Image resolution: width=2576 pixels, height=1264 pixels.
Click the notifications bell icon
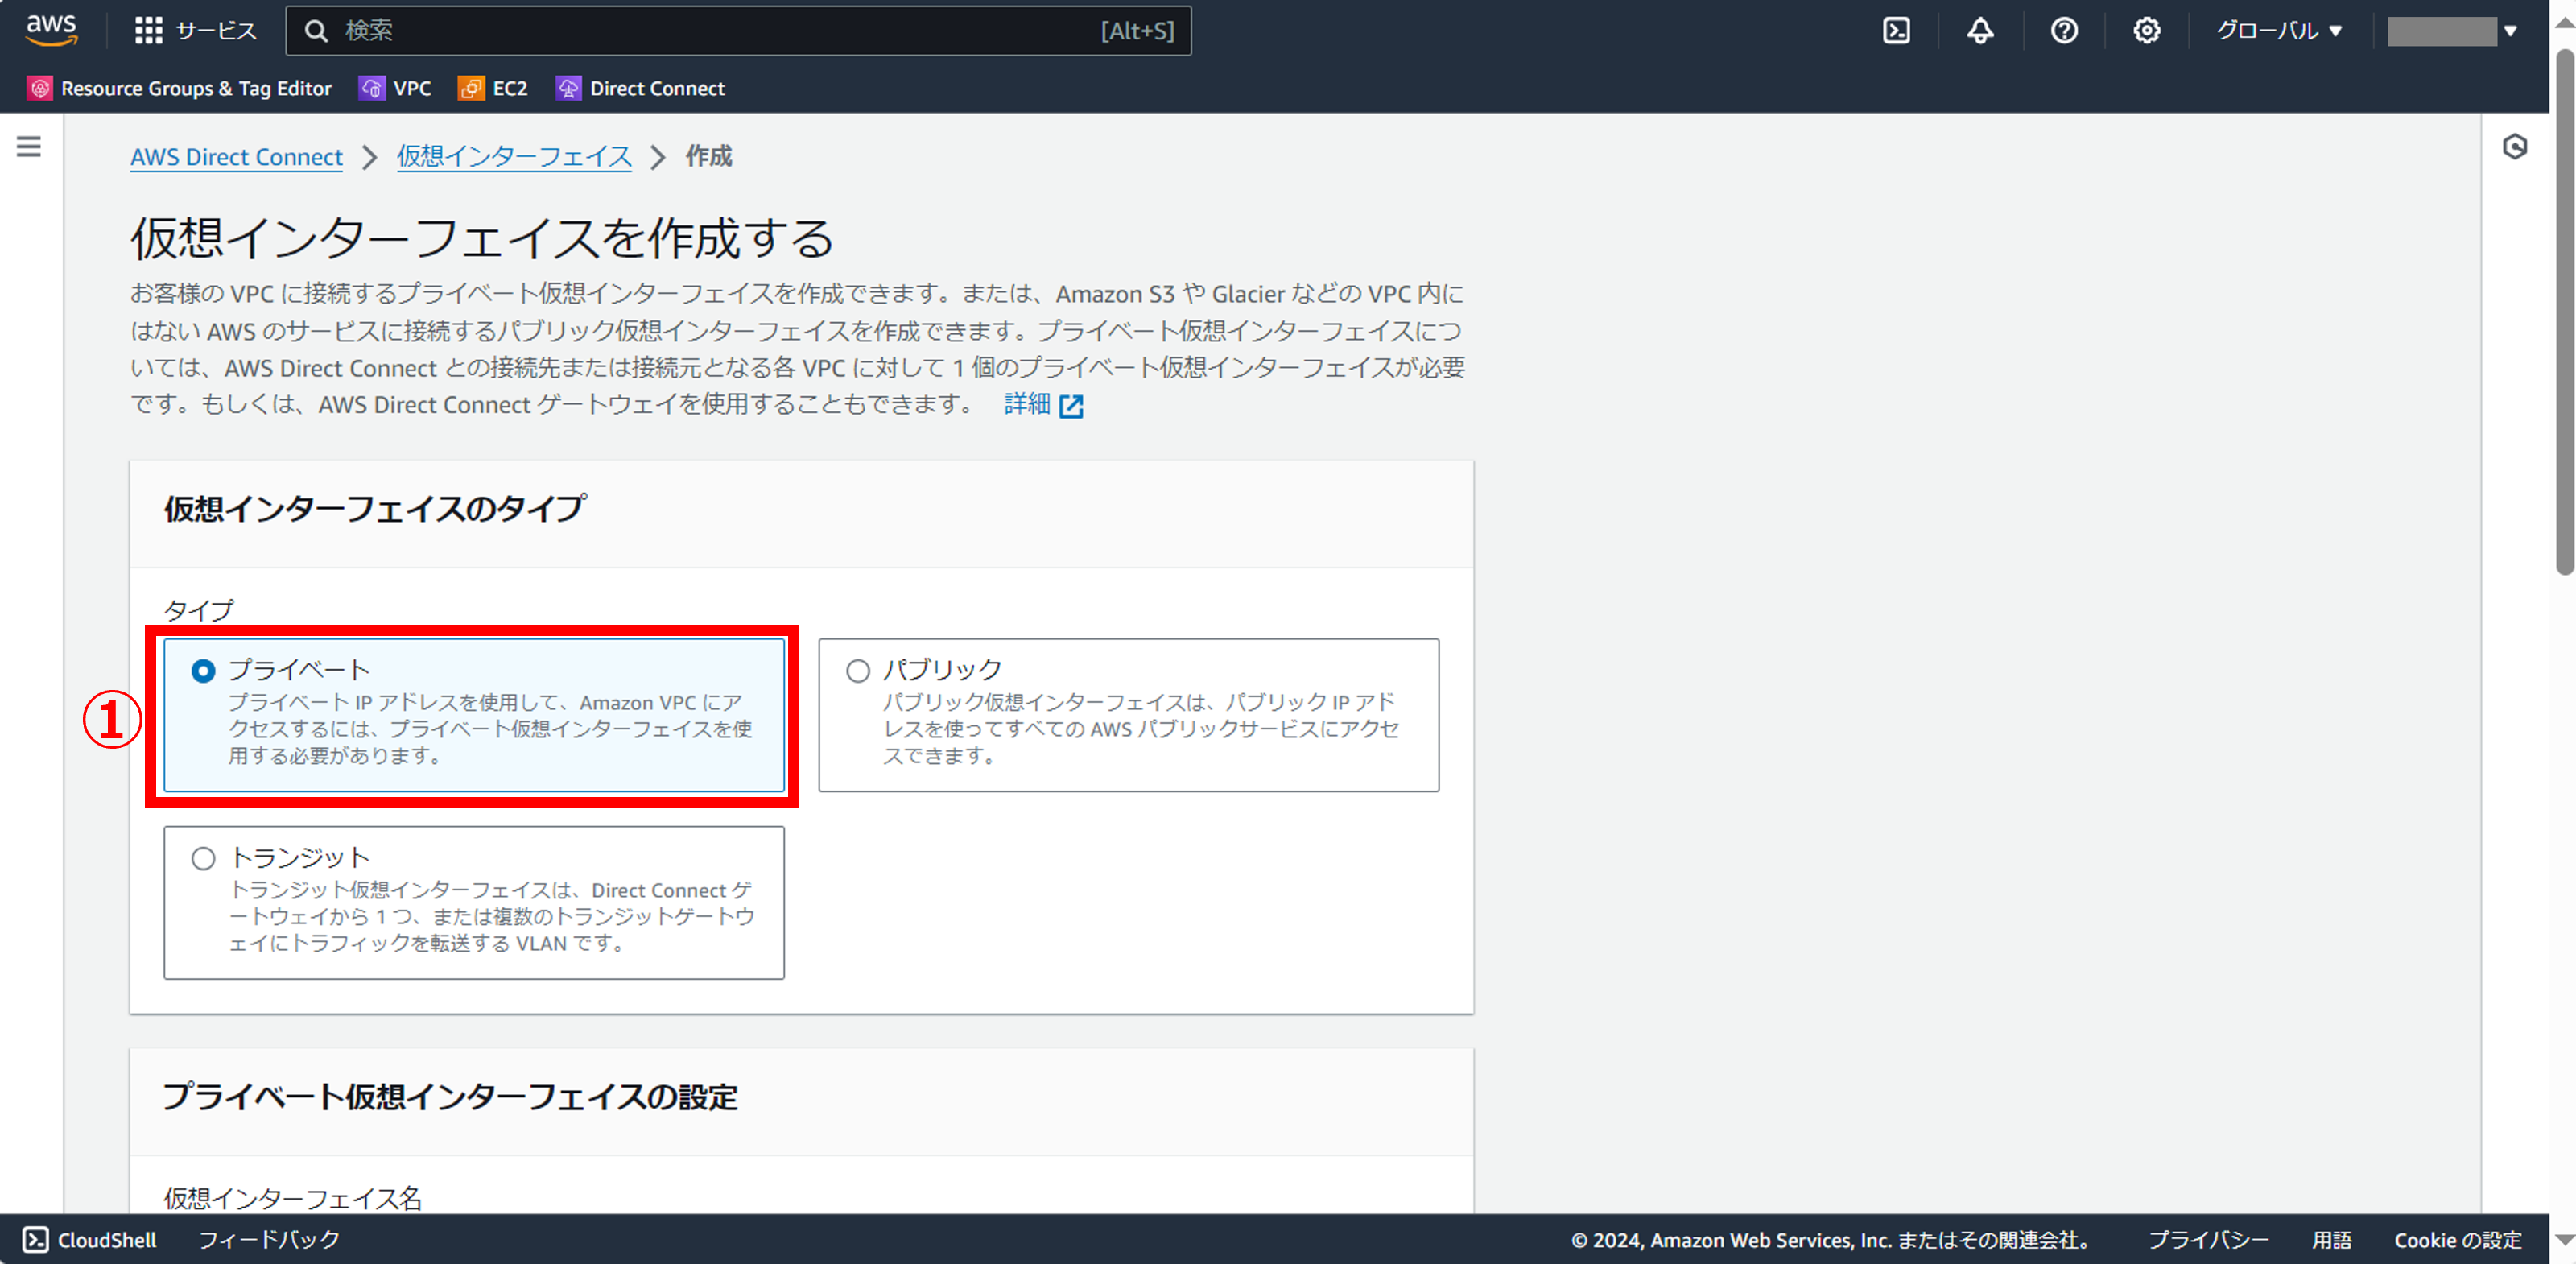tap(1980, 31)
